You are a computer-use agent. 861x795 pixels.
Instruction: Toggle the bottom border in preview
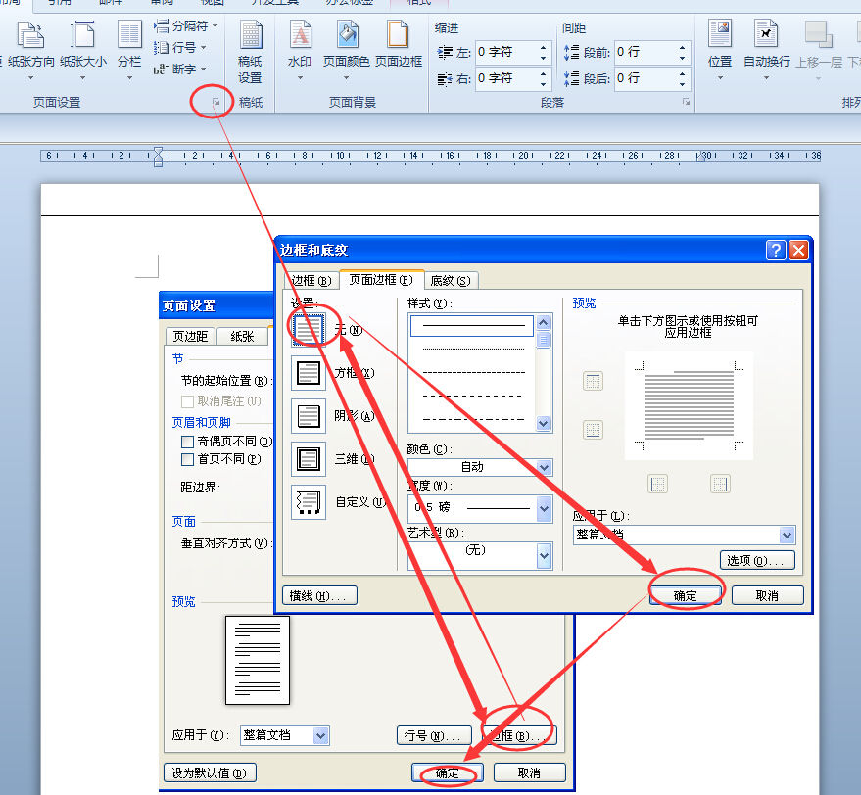tap(593, 430)
